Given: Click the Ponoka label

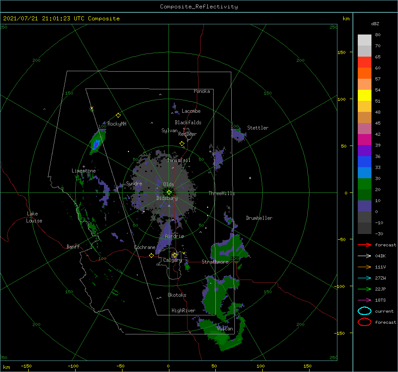Looking at the screenshot, I should click(x=202, y=91).
